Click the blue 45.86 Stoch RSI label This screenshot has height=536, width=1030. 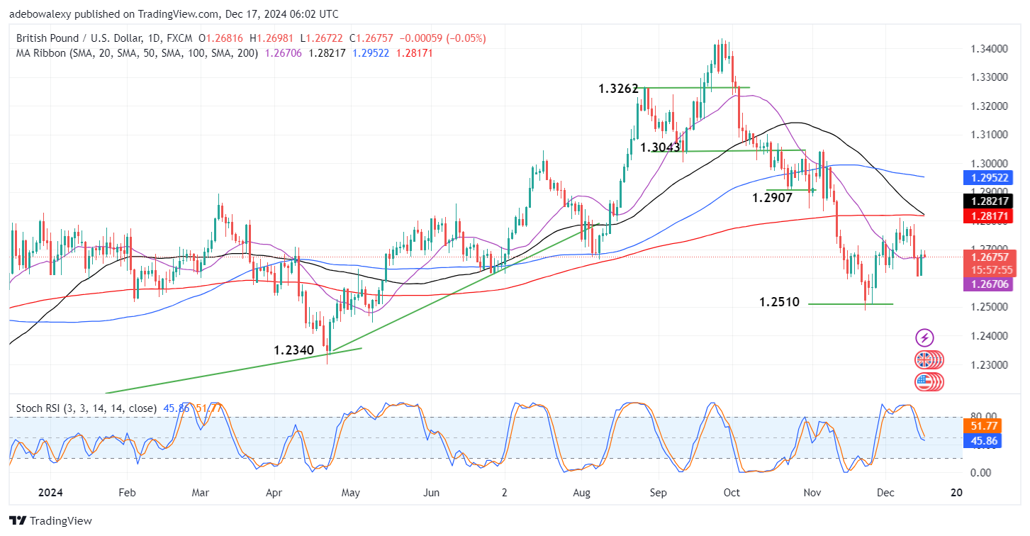click(x=983, y=441)
